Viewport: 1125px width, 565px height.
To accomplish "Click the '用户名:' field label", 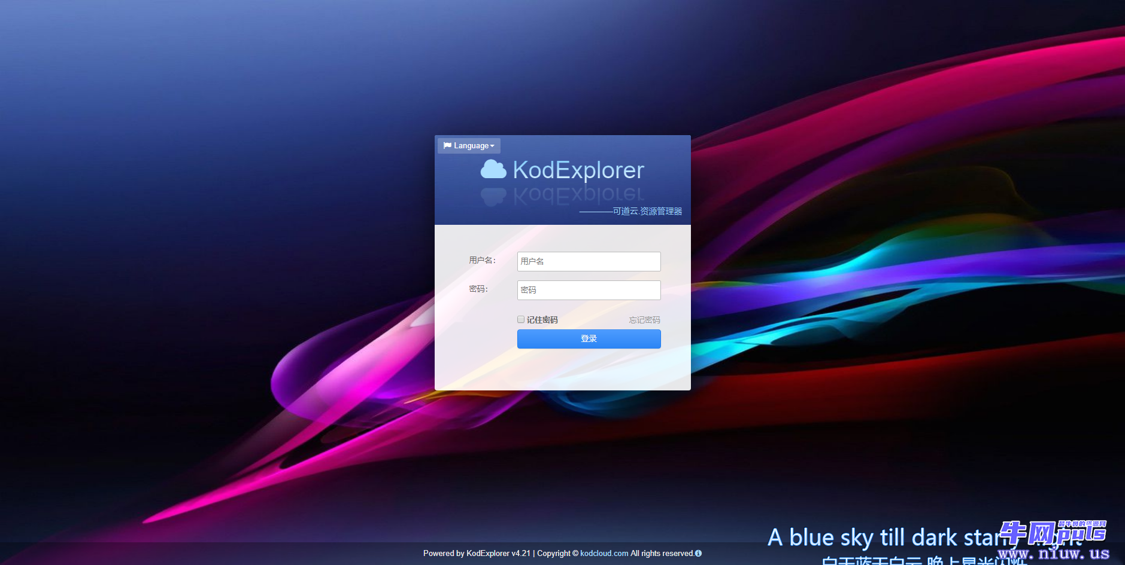I will pyautogui.click(x=482, y=260).
